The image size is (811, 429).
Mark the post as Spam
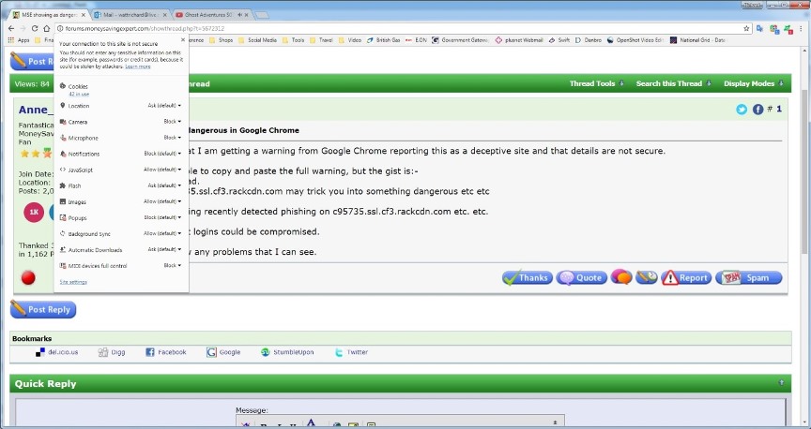point(748,278)
